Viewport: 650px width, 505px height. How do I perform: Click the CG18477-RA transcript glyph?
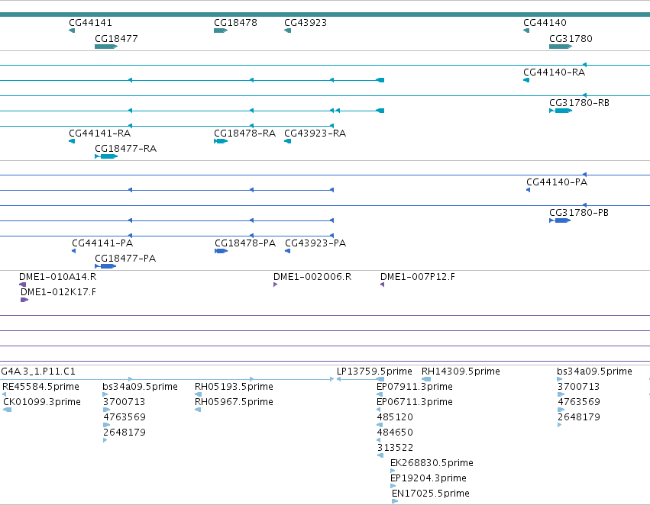106,156
